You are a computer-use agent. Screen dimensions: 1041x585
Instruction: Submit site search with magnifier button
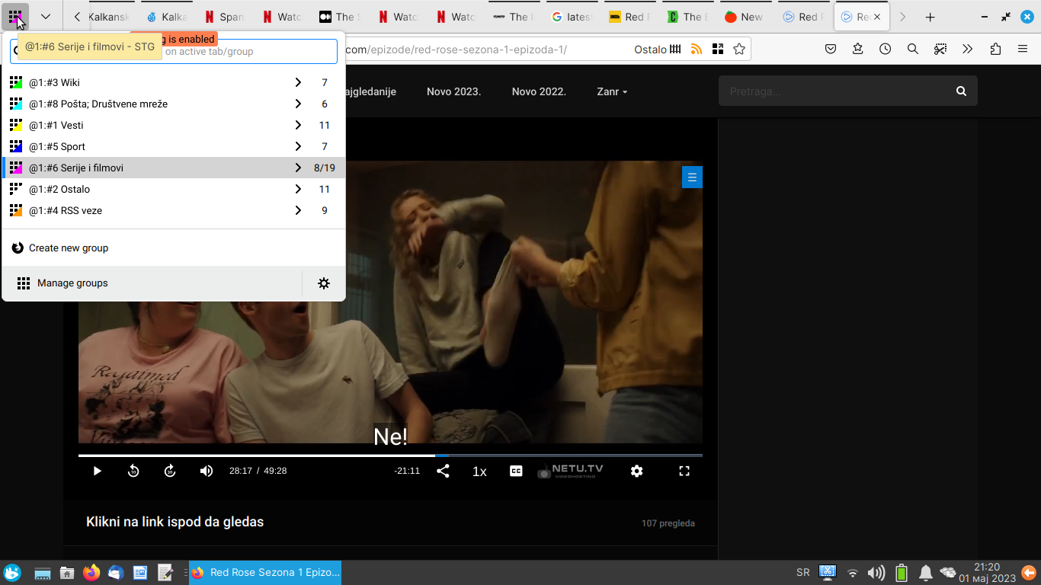click(x=962, y=91)
